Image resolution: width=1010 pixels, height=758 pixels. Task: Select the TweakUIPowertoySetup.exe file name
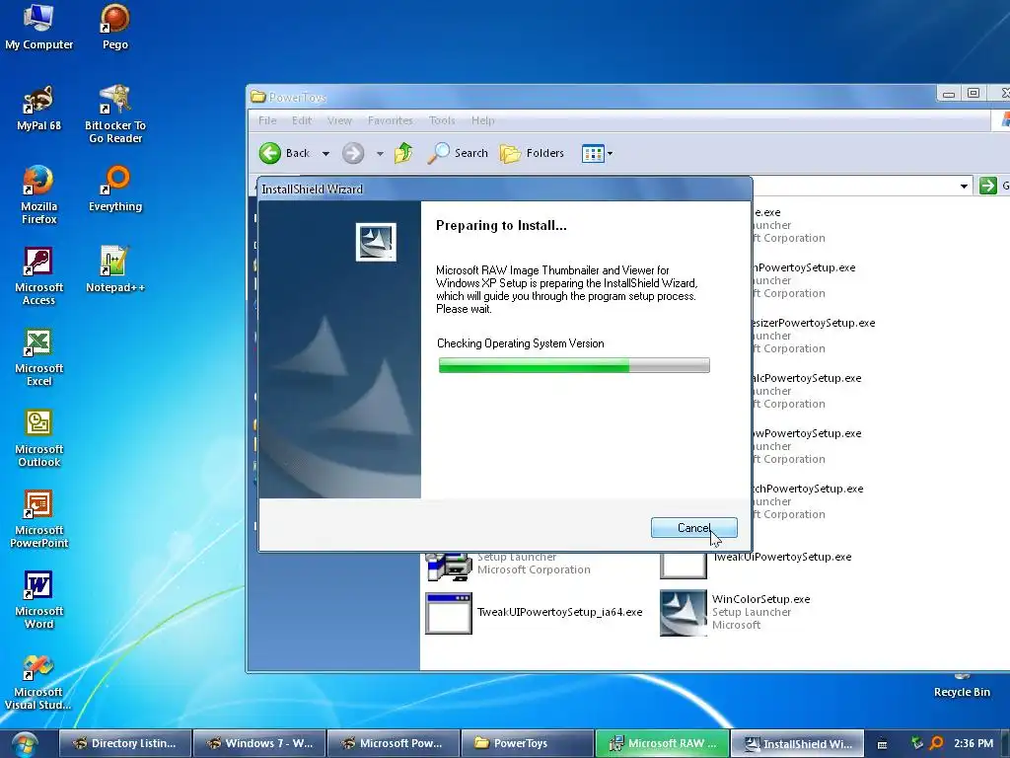click(x=781, y=557)
